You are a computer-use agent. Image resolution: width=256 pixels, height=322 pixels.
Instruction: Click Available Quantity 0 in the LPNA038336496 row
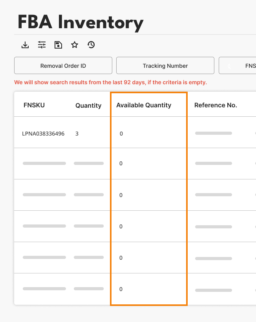[121, 134]
